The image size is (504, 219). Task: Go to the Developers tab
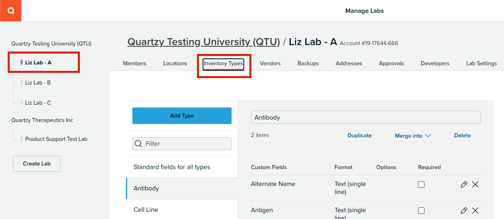435,63
